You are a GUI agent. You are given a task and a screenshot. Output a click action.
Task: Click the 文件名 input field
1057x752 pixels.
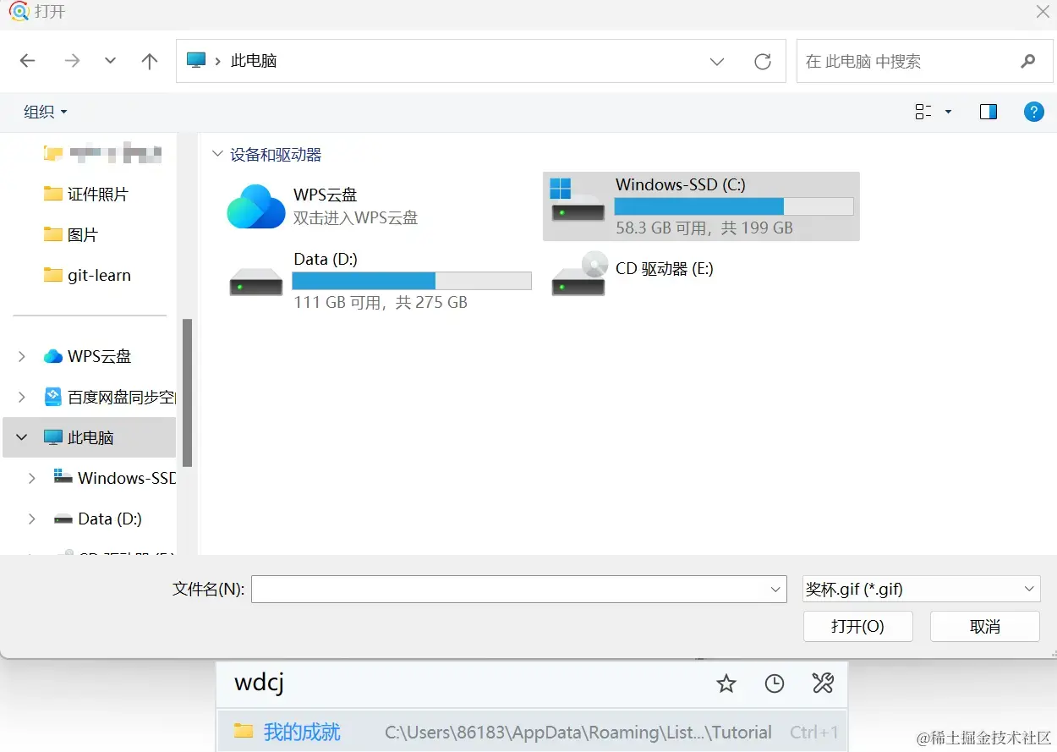point(519,590)
